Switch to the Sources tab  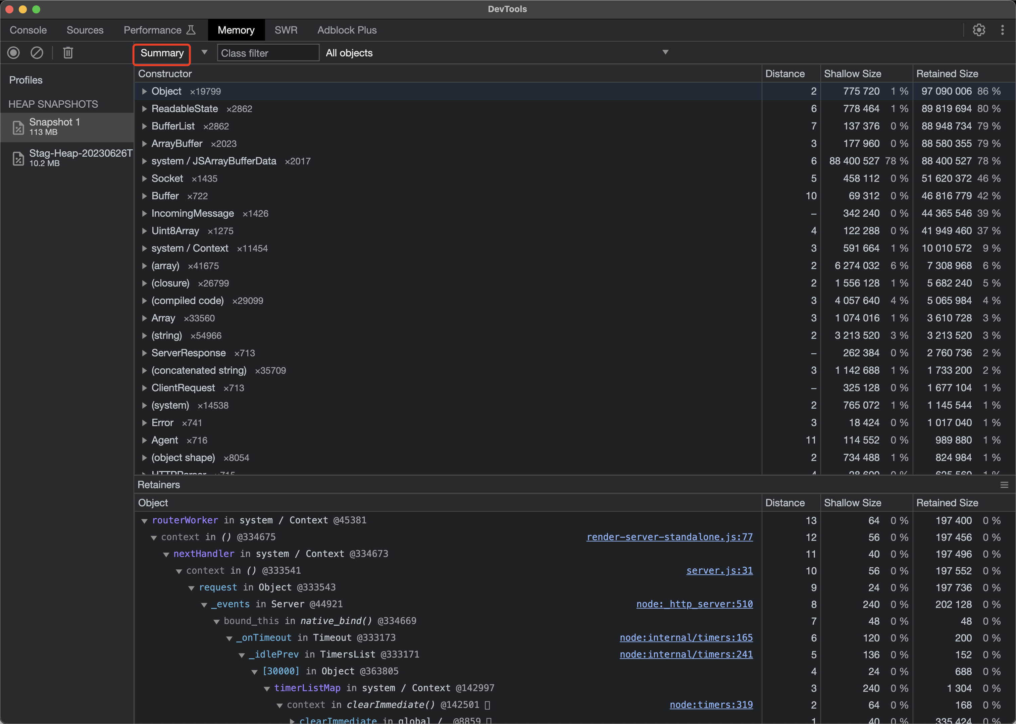85,30
